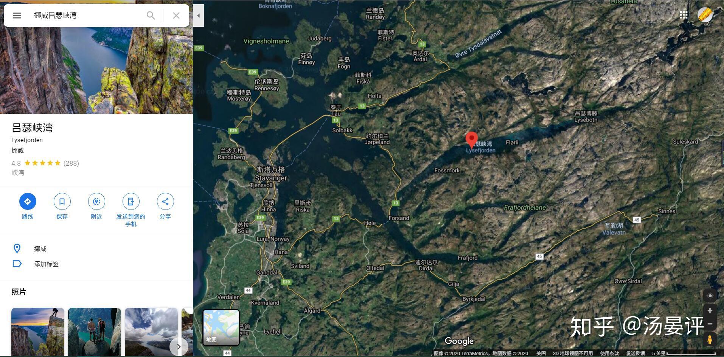
Task: Open the first cliff sunset photo thumbnail
Action: (x=38, y=332)
